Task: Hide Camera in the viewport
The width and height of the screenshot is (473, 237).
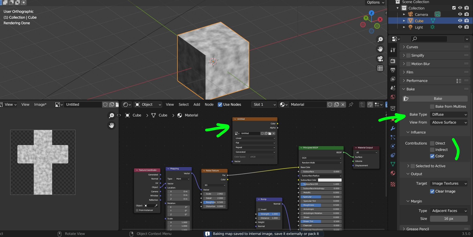Action: [x=460, y=14]
